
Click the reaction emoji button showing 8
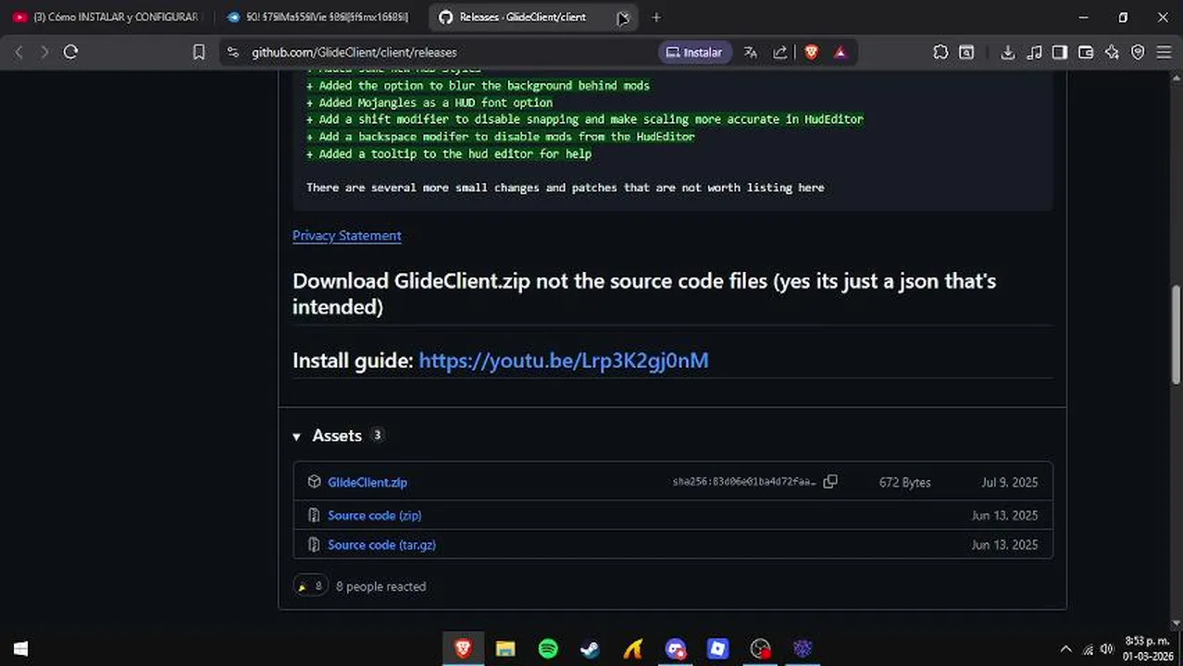point(311,586)
